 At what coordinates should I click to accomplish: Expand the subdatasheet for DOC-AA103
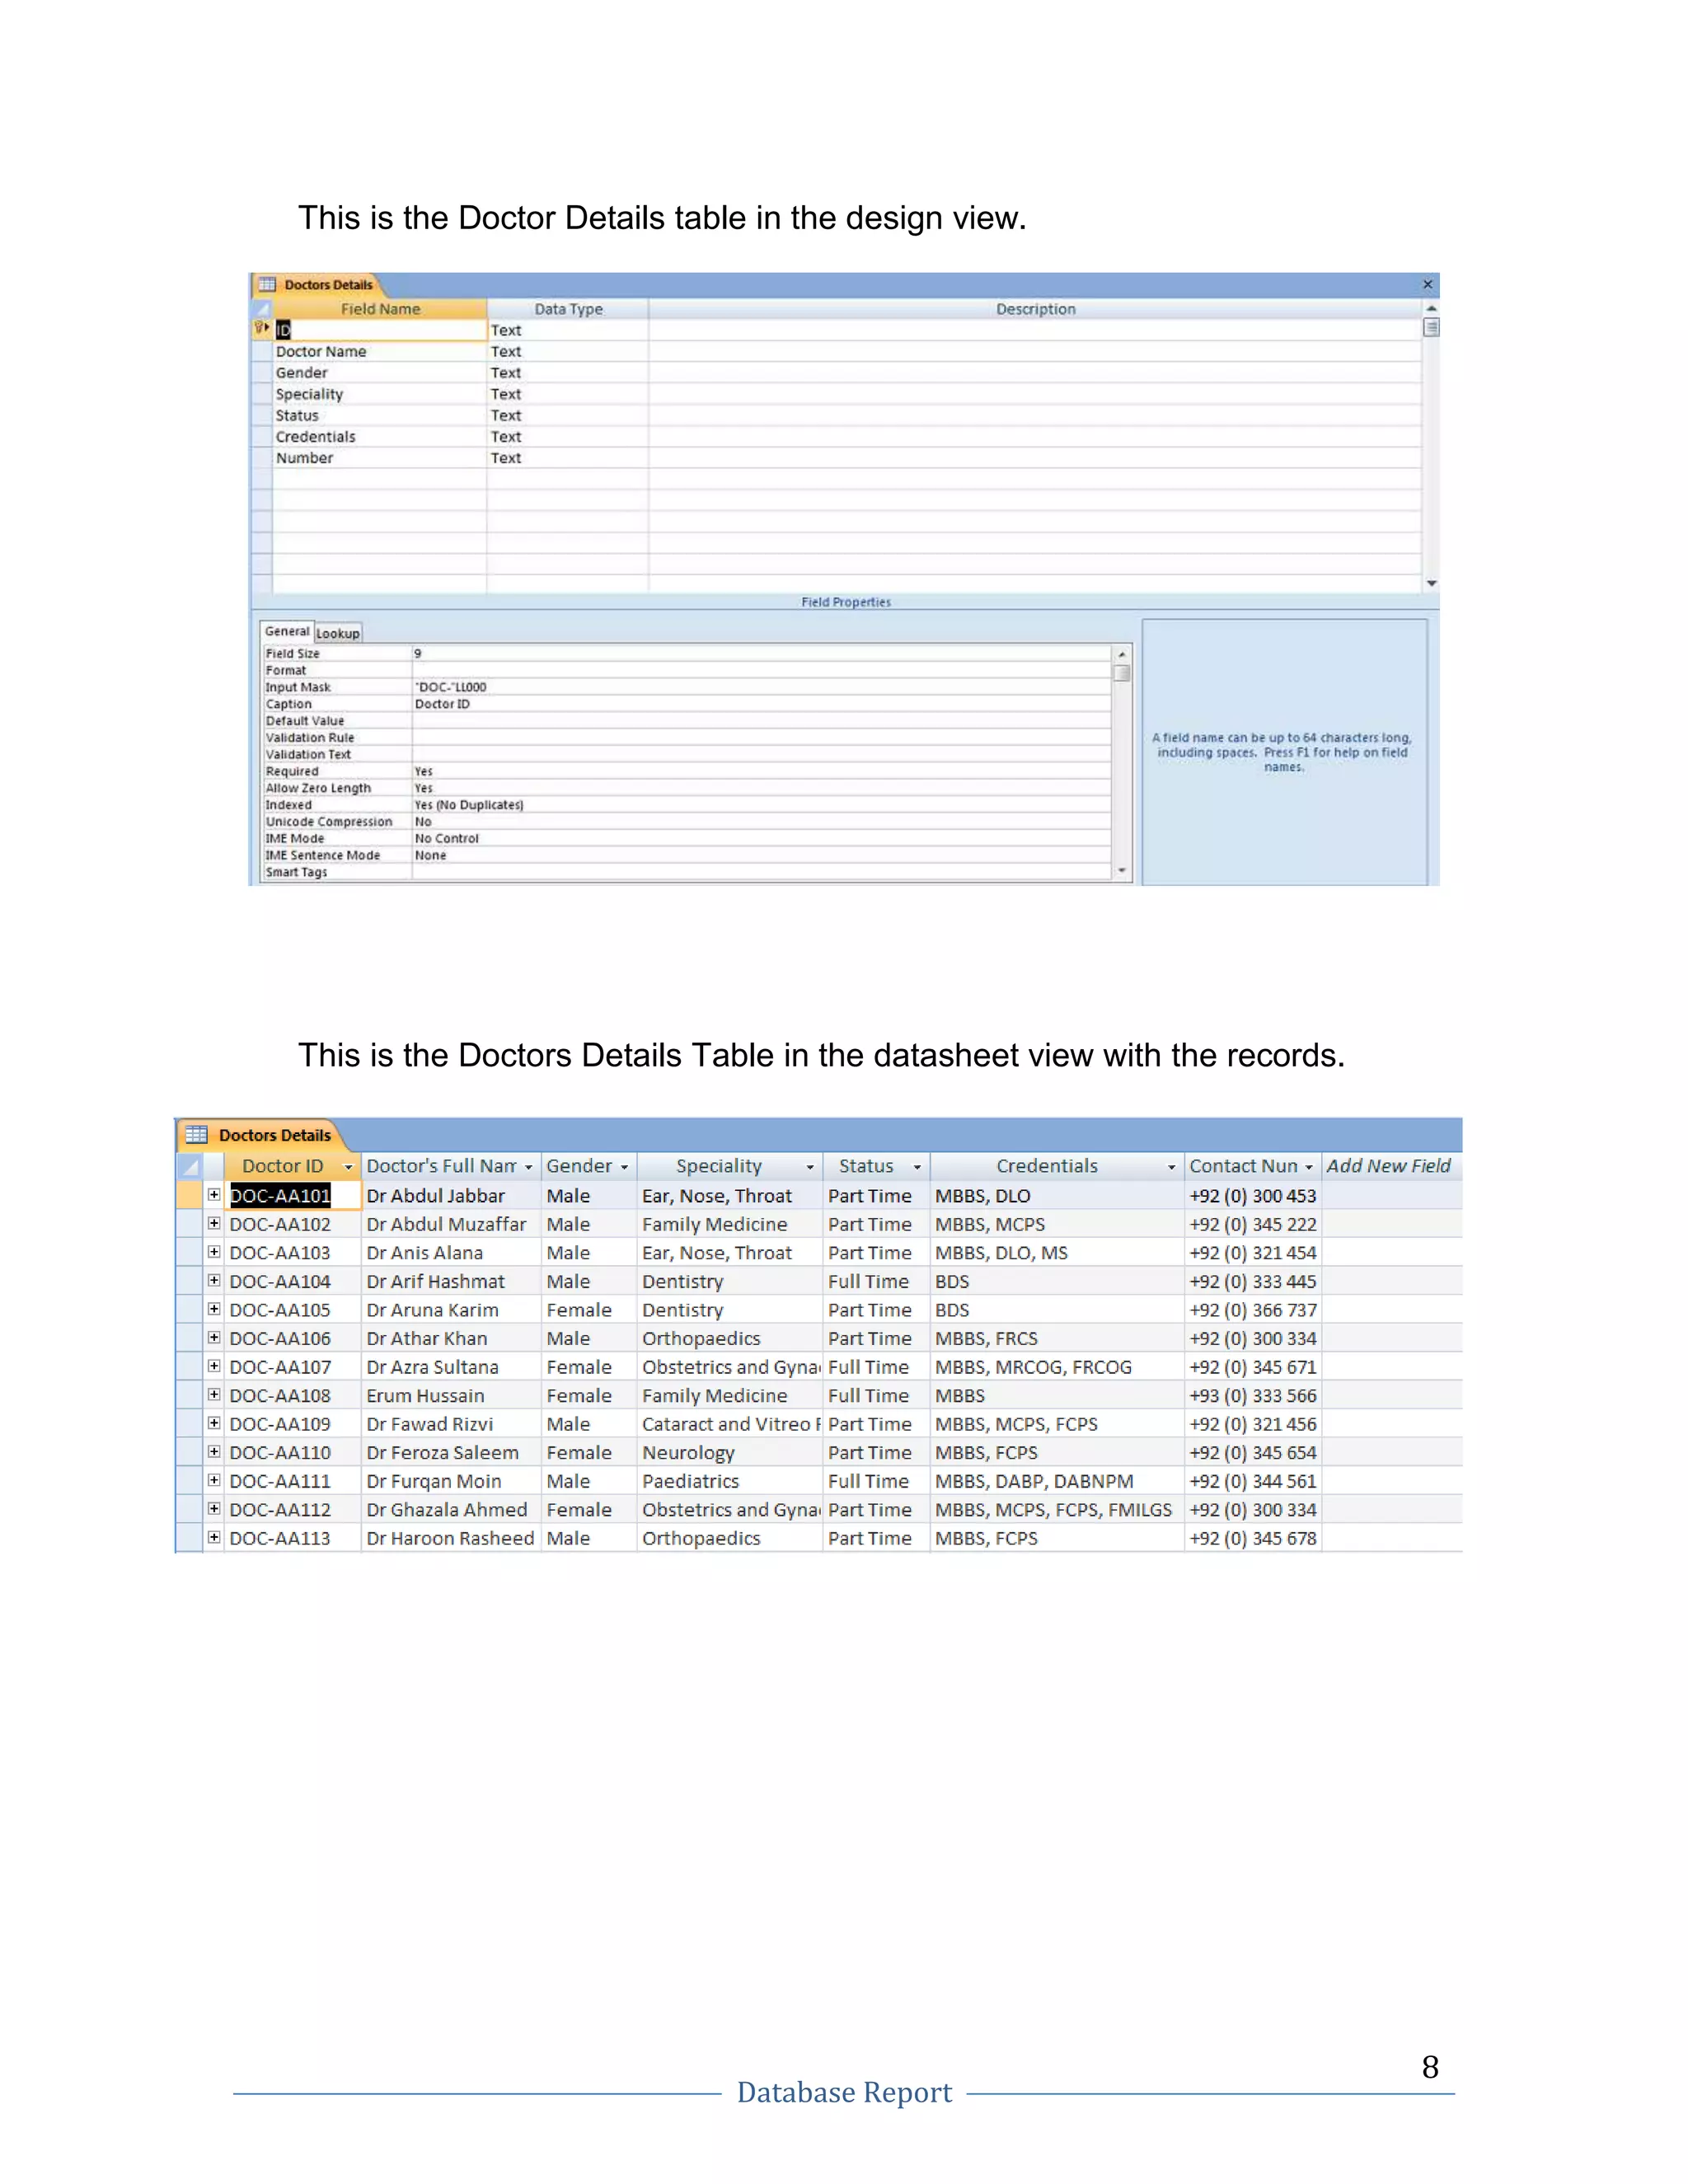point(214,1252)
